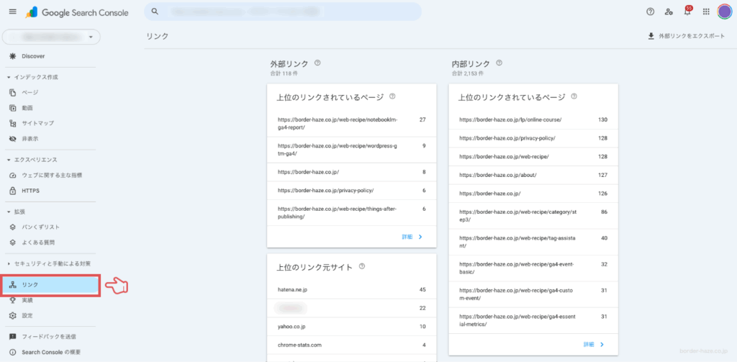This screenshot has width=737, height=362.
Task: Click the things-after-publishing external row
Action: (351, 212)
